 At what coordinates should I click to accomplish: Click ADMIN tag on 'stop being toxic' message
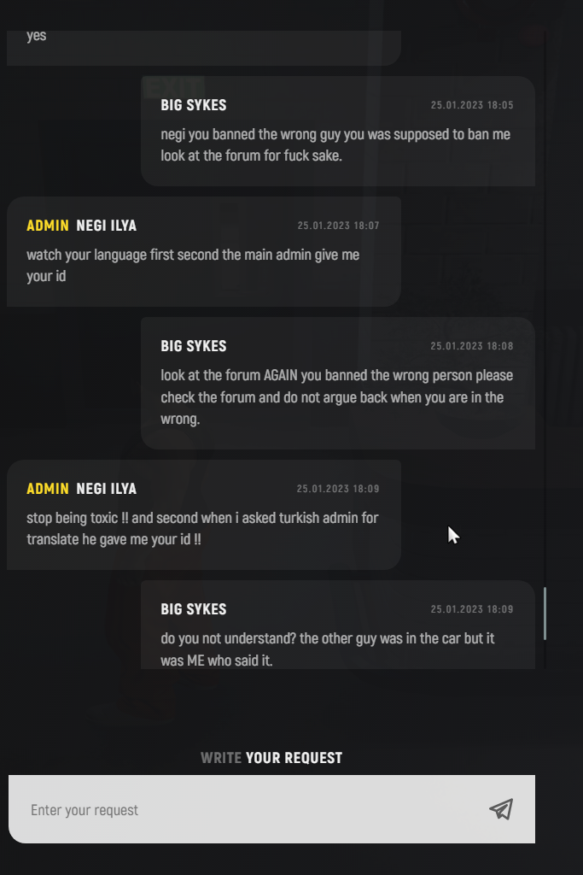click(48, 489)
